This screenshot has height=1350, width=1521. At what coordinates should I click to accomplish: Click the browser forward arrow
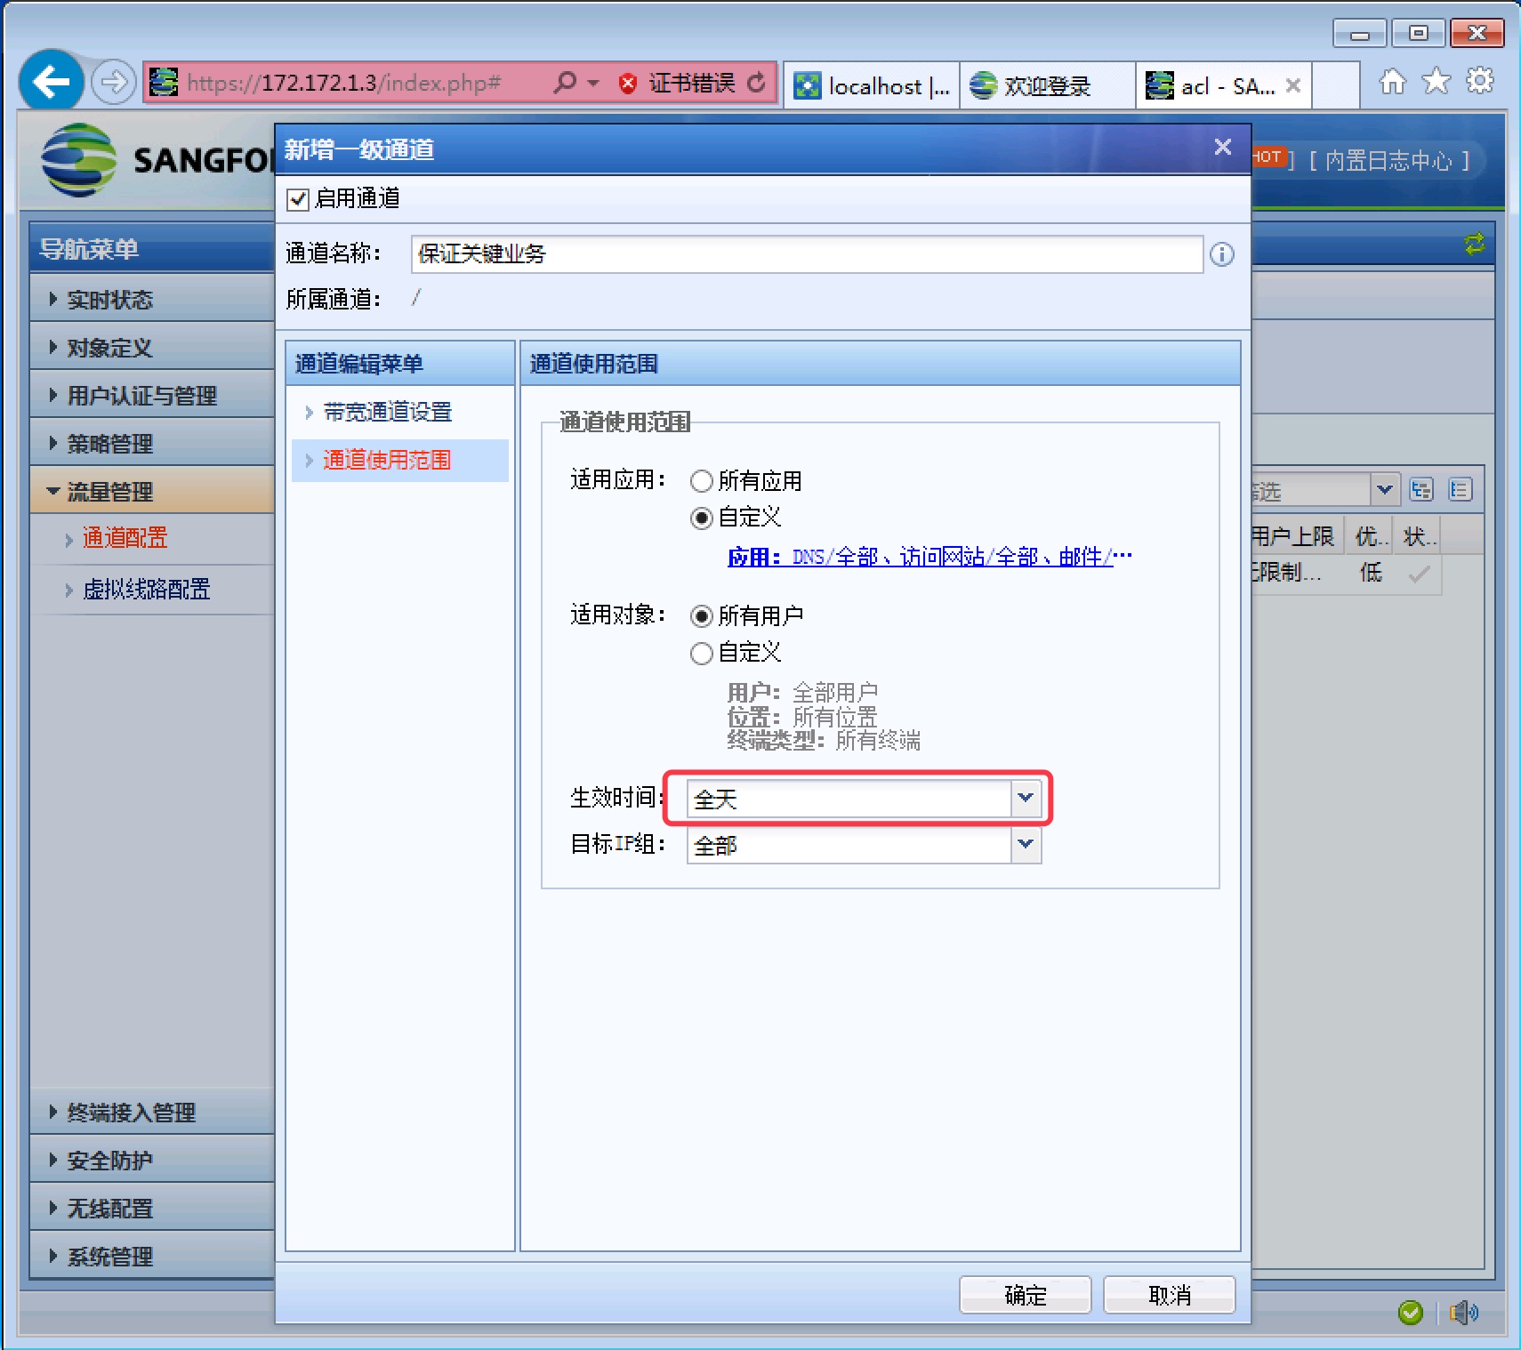tap(113, 83)
